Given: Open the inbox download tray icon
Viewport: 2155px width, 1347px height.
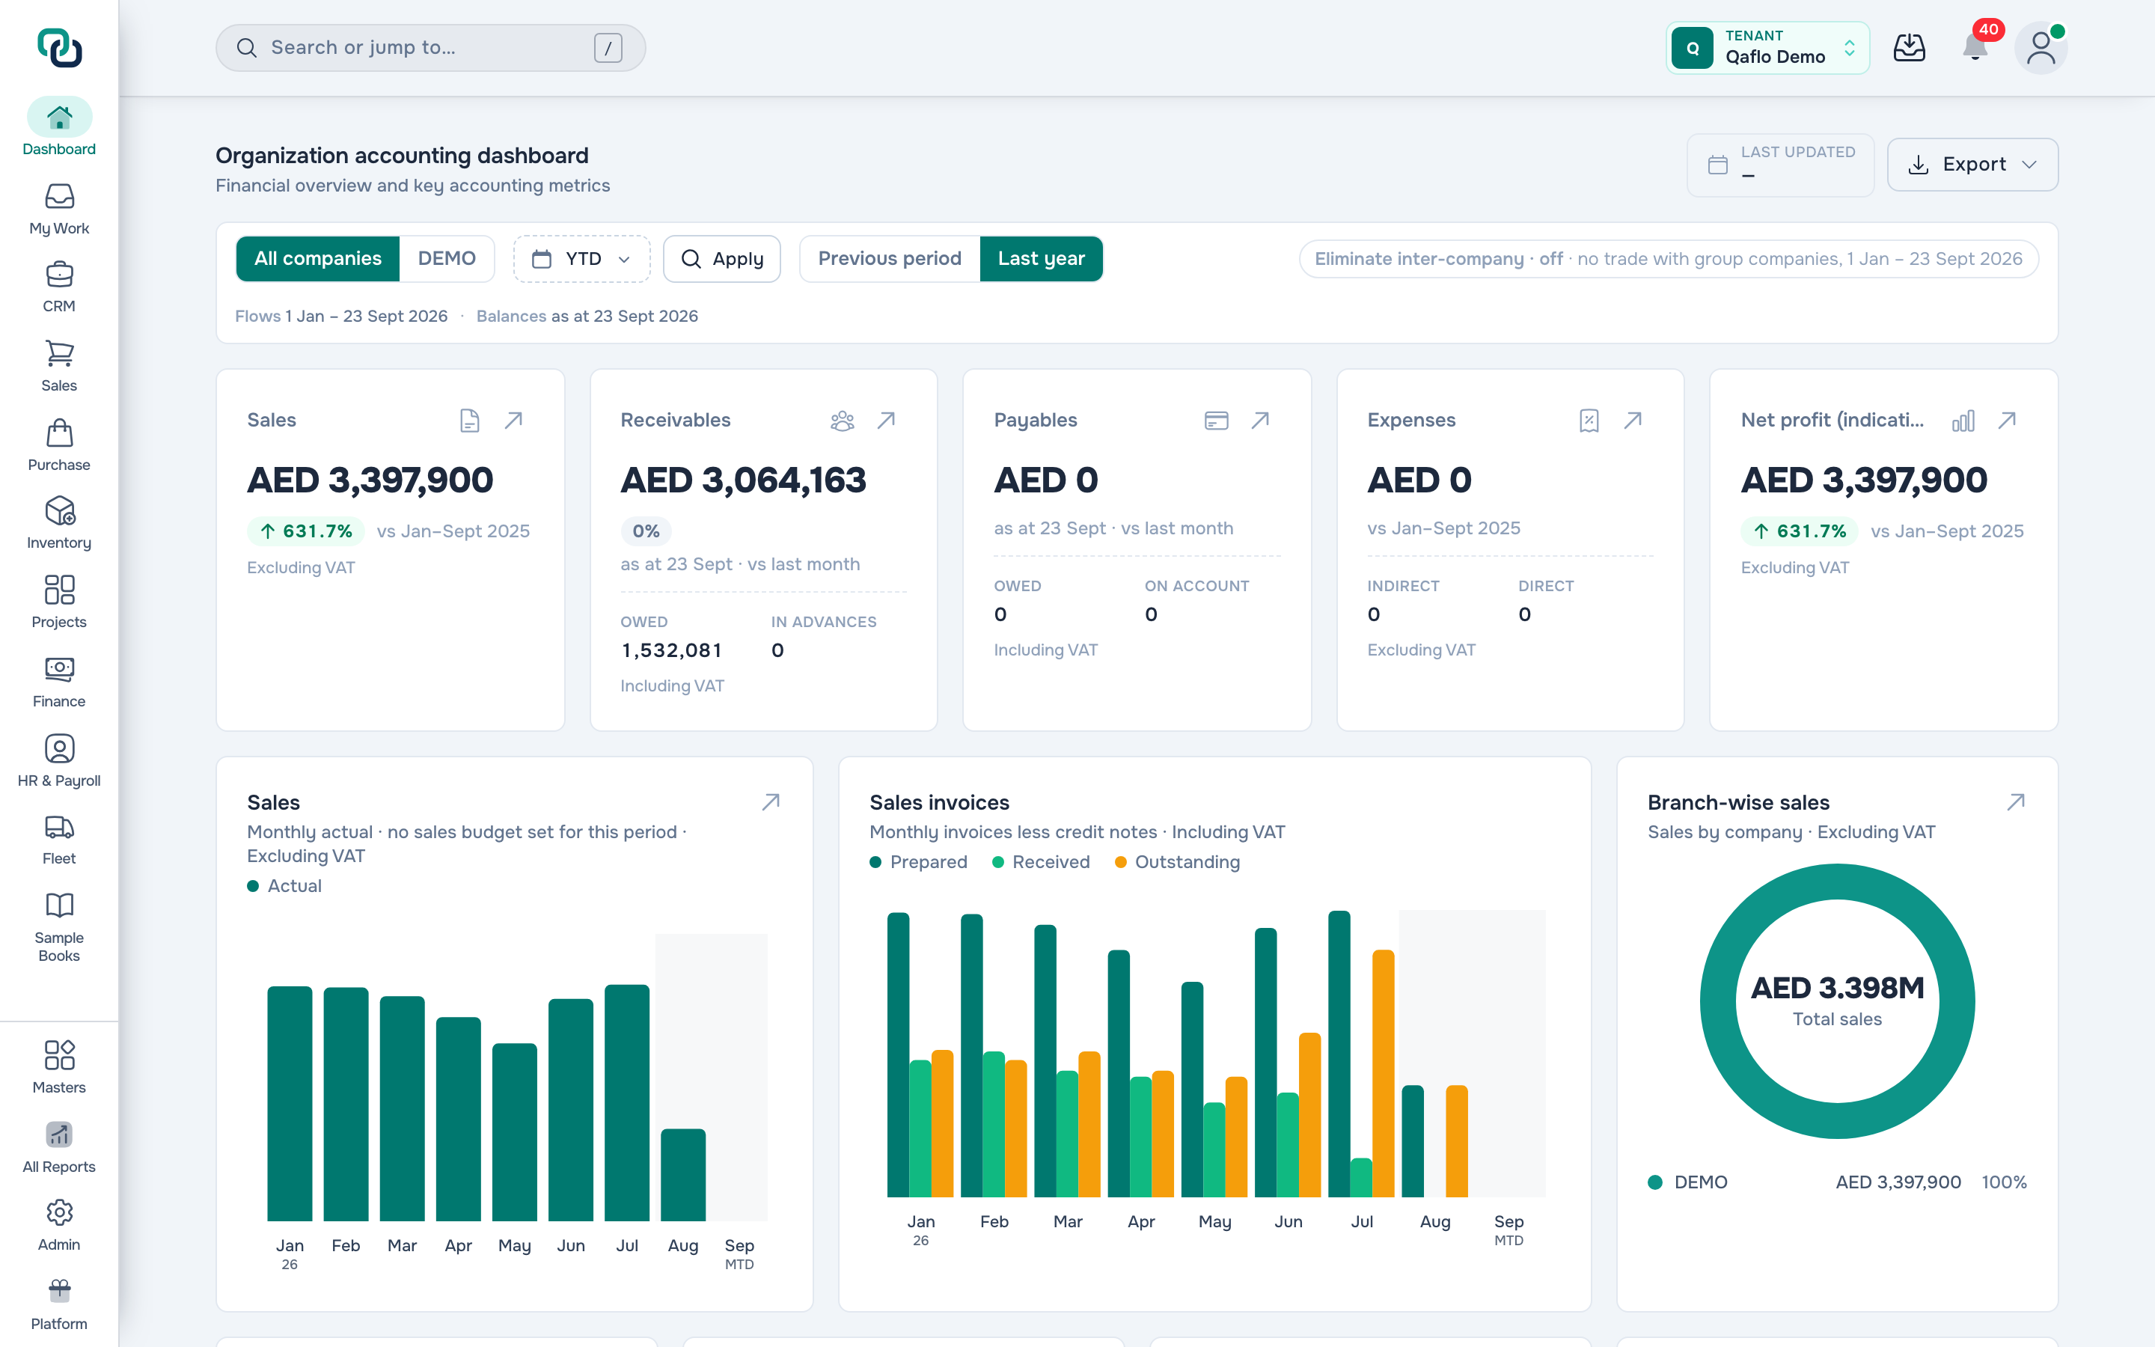Looking at the screenshot, I should point(1910,47).
